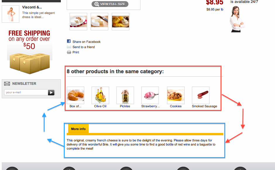Open the More info tab

78,129
